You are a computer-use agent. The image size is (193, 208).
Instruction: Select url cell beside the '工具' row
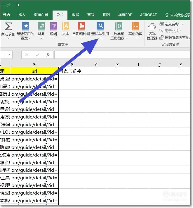(x=34, y=178)
